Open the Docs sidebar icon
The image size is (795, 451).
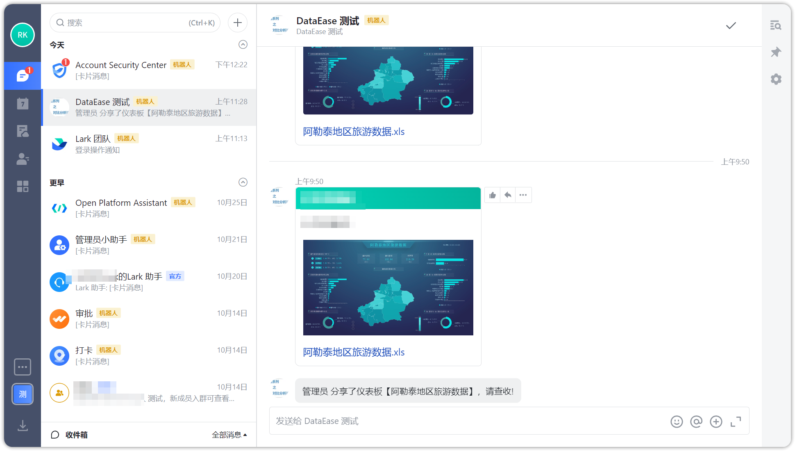(x=23, y=131)
